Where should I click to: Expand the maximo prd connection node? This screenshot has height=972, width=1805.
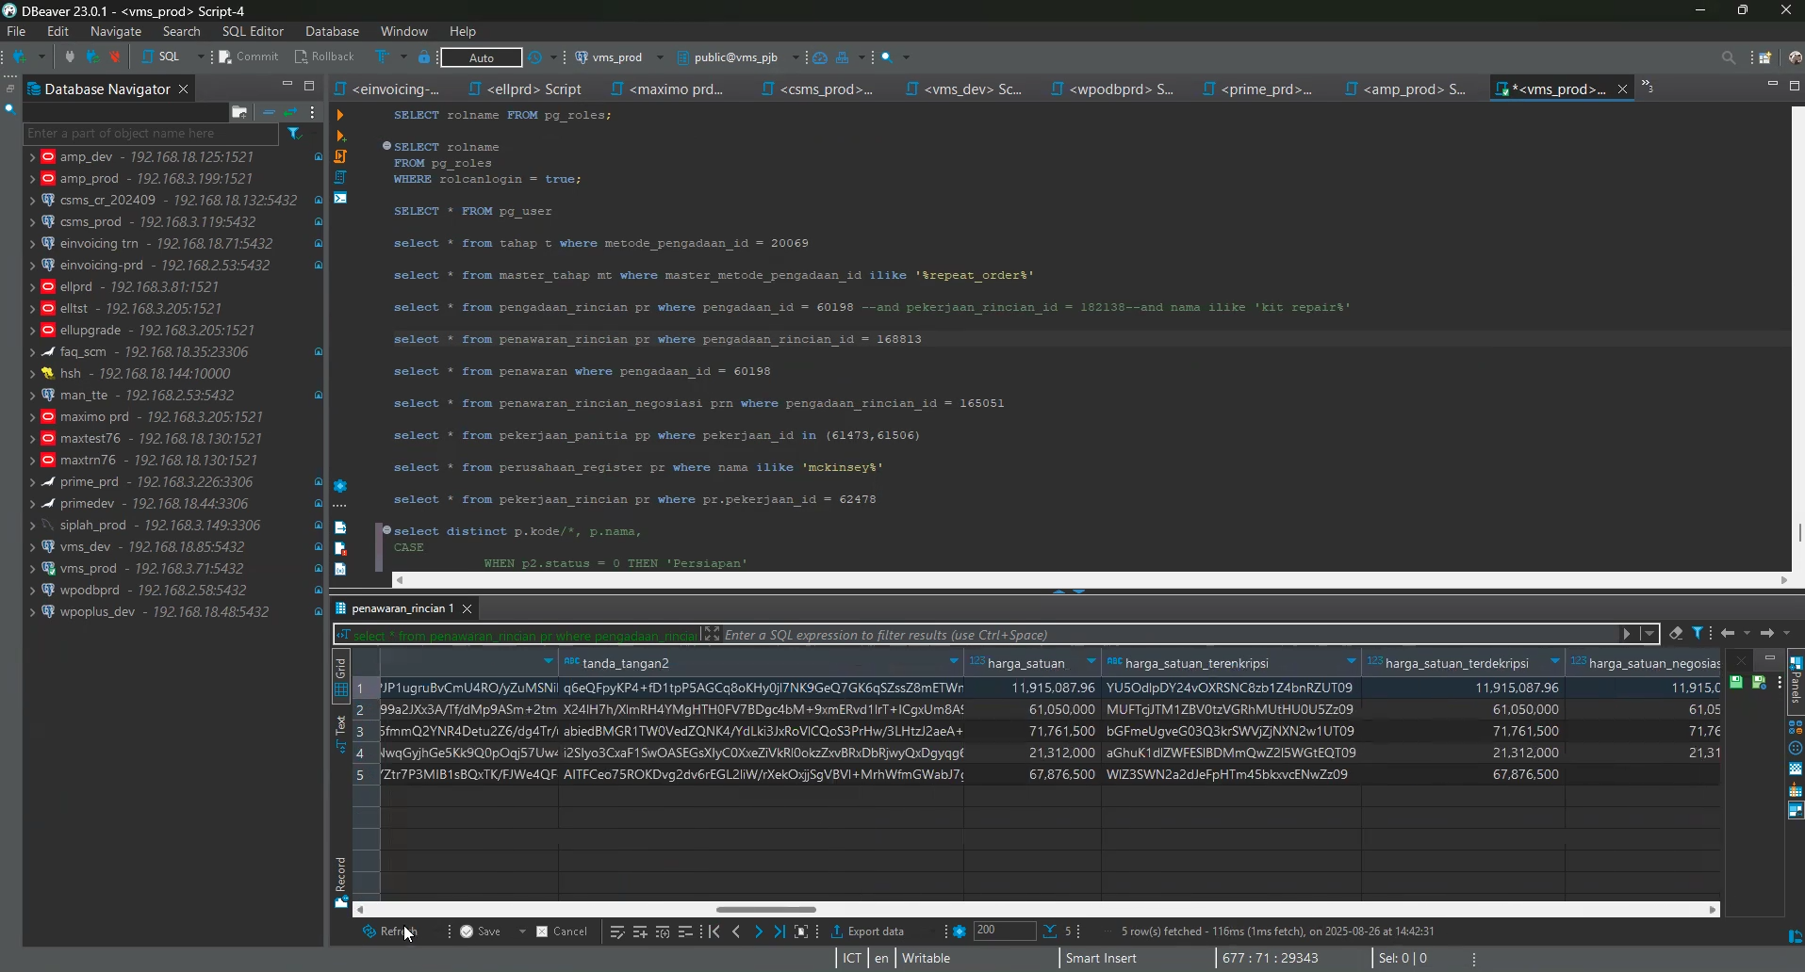coord(32,417)
